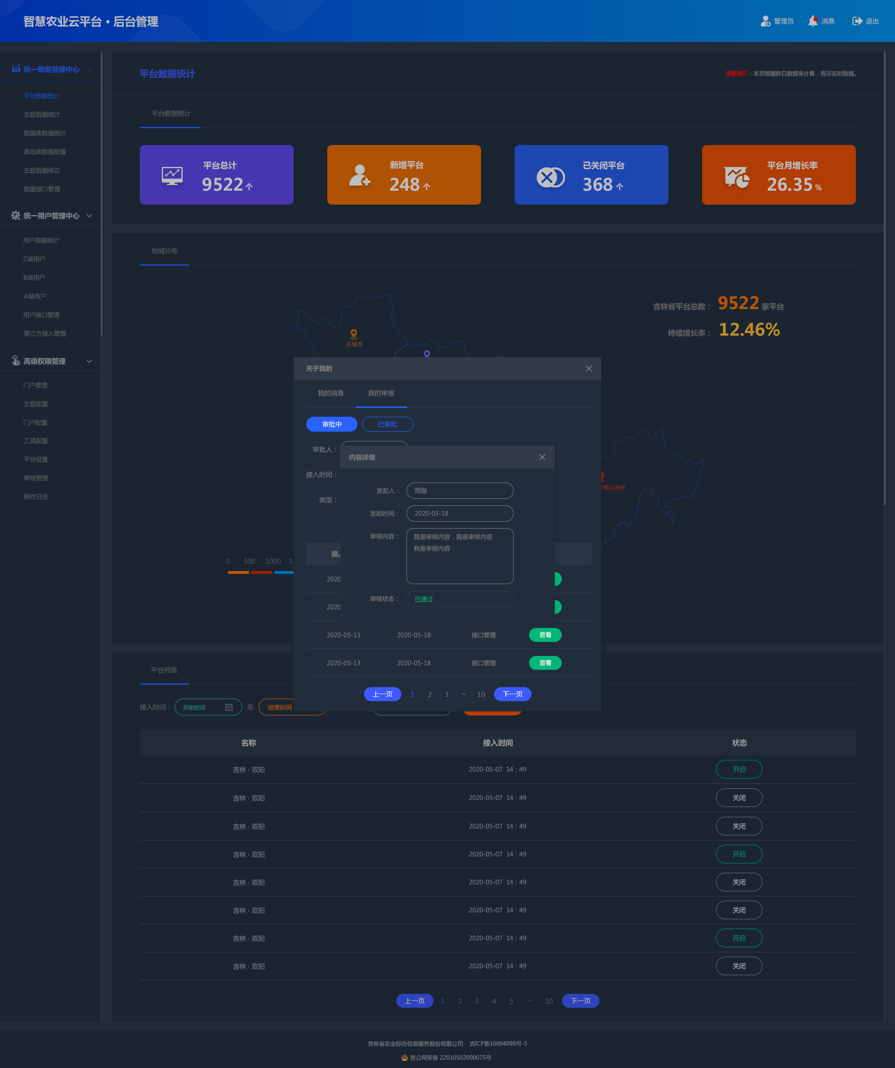Collapse the 统一用户管理中心 menu chevron
The height and width of the screenshot is (1068, 895).
(89, 216)
